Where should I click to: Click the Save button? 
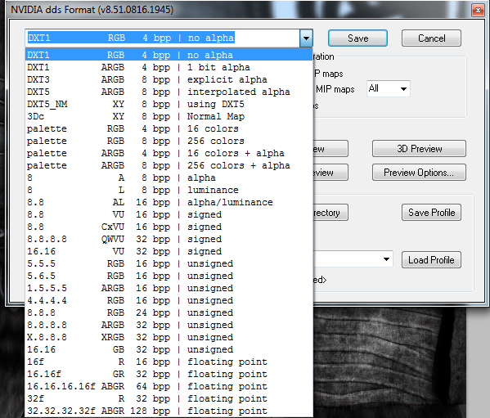click(x=357, y=38)
